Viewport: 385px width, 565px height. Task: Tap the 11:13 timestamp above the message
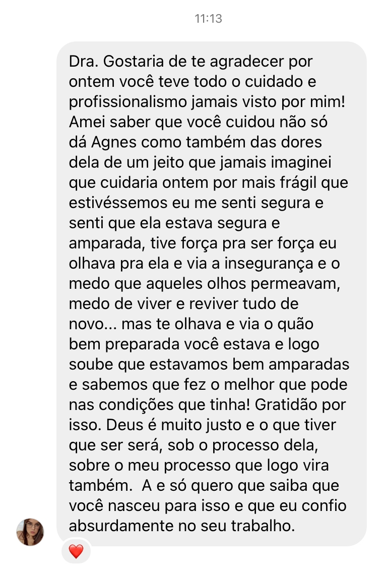(x=209, y=18)
